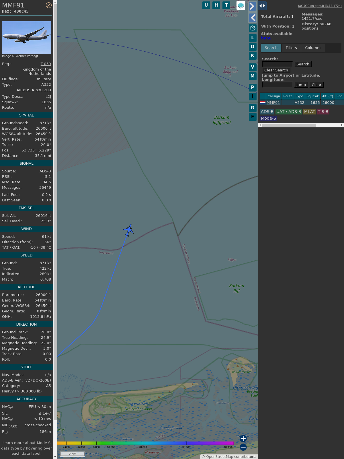Toggle the K map button
Screen dimensions: 344x459
pos(253,56)
